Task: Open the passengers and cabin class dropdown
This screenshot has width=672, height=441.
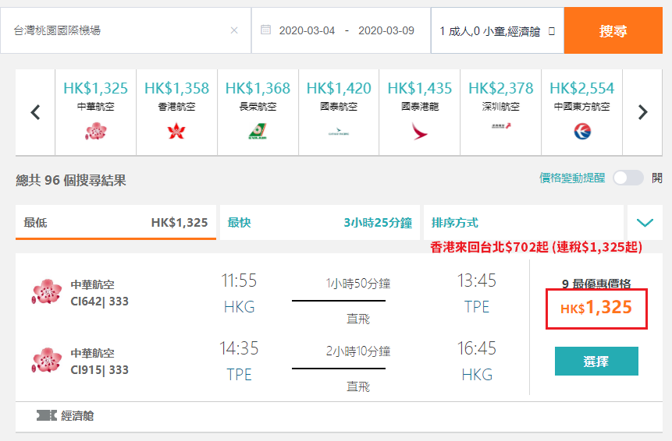Action: click(497, 31)
